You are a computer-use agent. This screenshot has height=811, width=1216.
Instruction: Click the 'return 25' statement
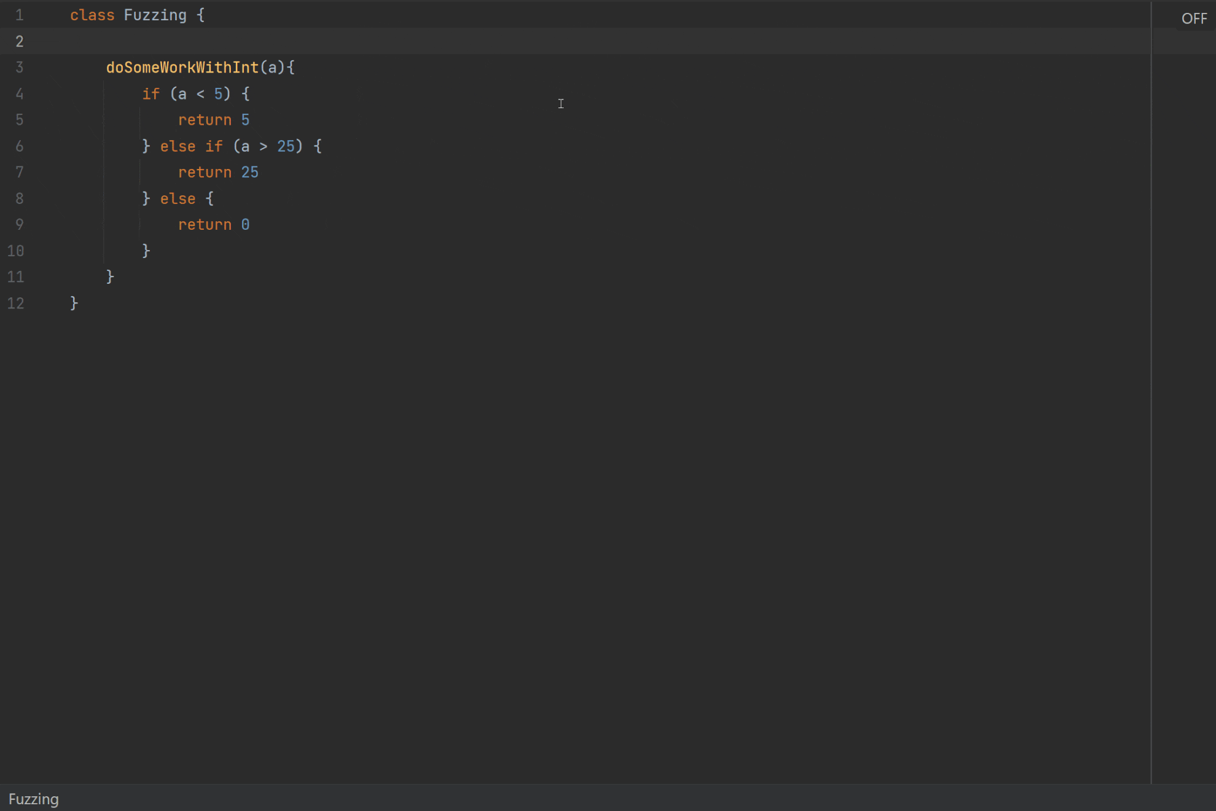pos(218,172)
